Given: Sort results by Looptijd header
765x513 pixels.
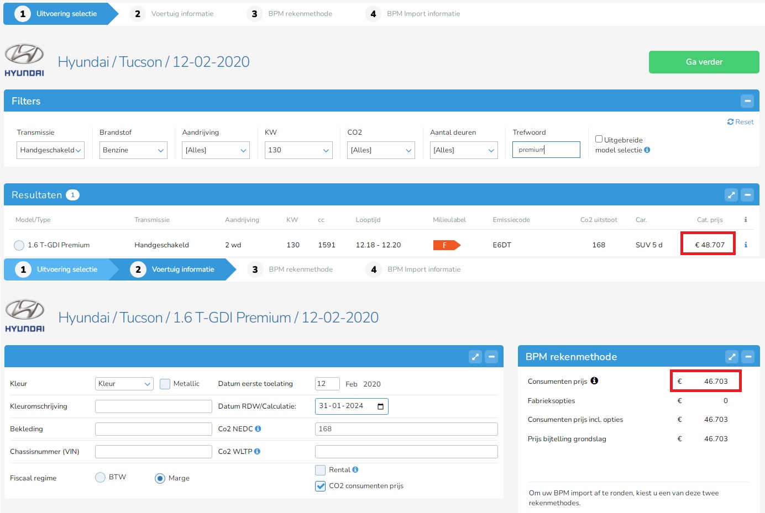Looking at the screenshot, I should pos(368,220).
